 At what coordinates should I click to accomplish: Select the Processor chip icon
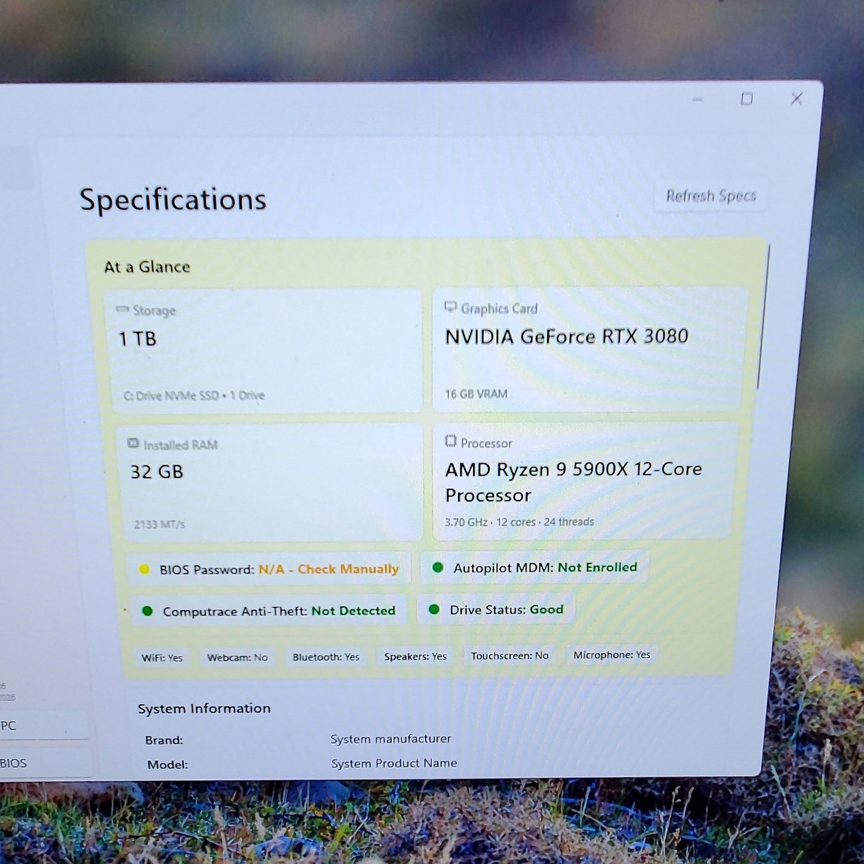tap(450, 441)
